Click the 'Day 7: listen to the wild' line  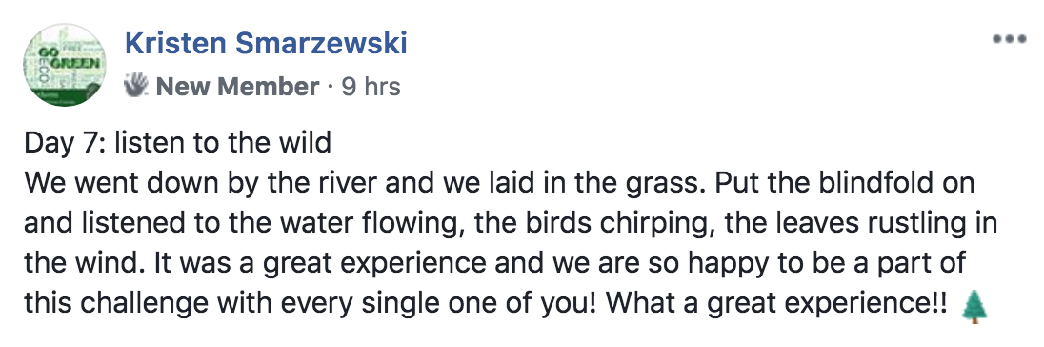pos(178,143)
